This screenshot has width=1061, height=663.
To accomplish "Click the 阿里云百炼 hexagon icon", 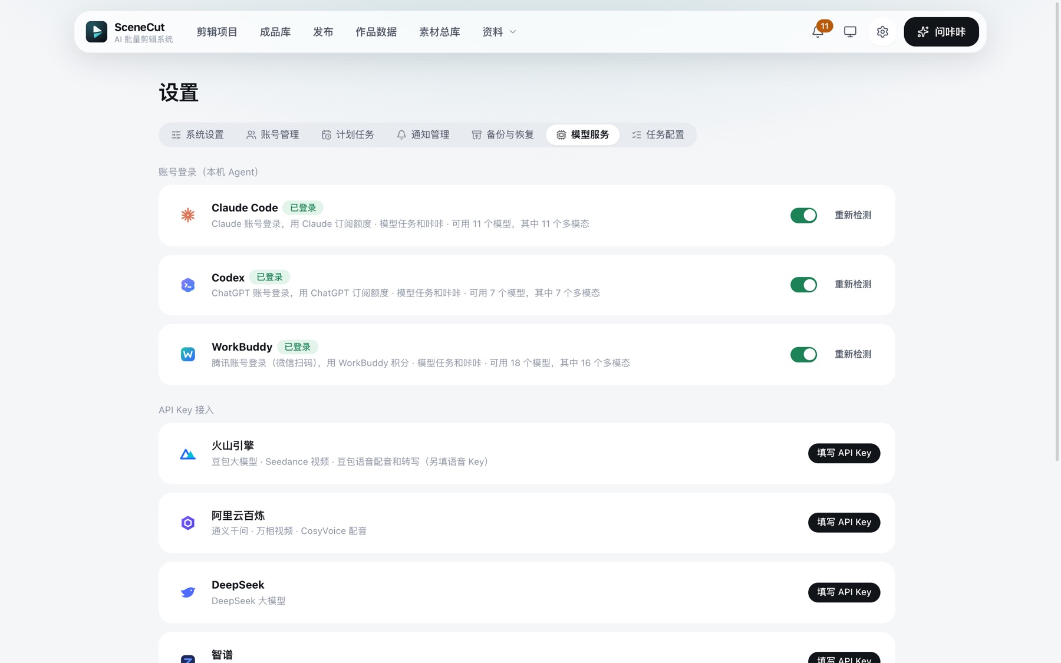I will pos(188,523).
